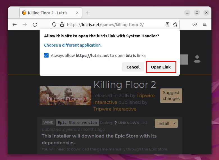Click the Cancel button in dialog
The width and height of the screenshot is (219, 160).
coord(133,67)
